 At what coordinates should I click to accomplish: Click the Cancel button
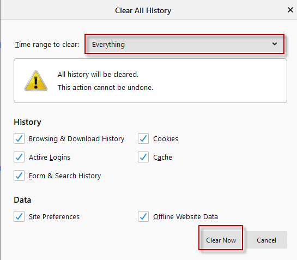tap(266, 240)
